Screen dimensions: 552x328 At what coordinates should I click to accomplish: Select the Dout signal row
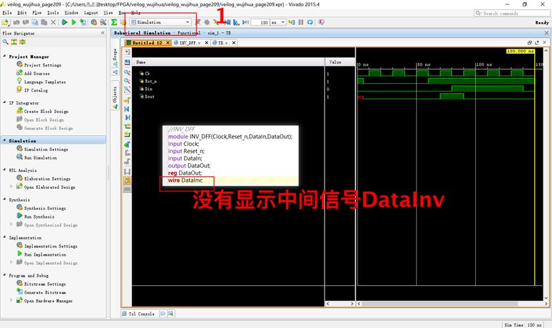coord(228,96)
